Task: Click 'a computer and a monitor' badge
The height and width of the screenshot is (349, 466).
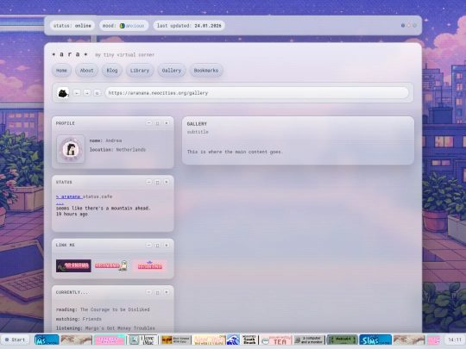Action: click(309, 340)
